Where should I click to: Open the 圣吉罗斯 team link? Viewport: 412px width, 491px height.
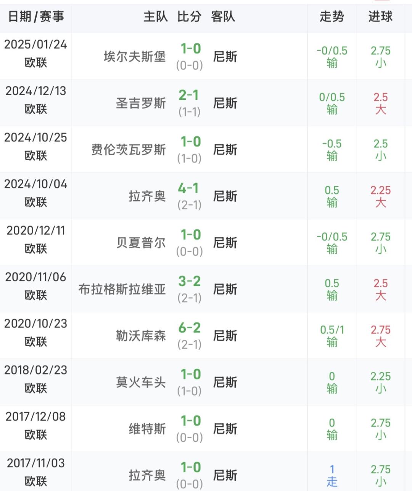(141, 103)
